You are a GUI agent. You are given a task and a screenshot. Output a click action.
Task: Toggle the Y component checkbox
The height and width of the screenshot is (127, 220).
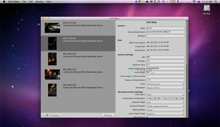(169, 98)
